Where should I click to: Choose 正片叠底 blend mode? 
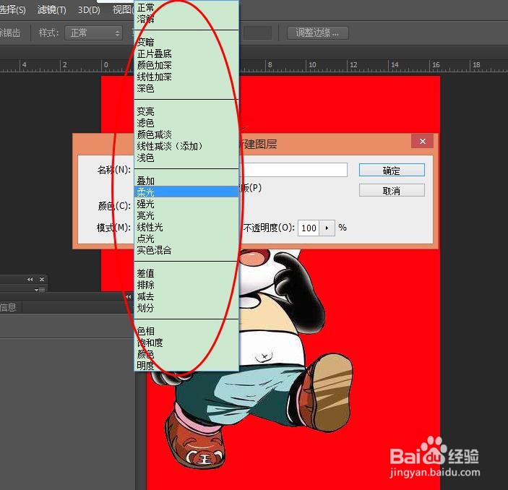click(186, 53)
